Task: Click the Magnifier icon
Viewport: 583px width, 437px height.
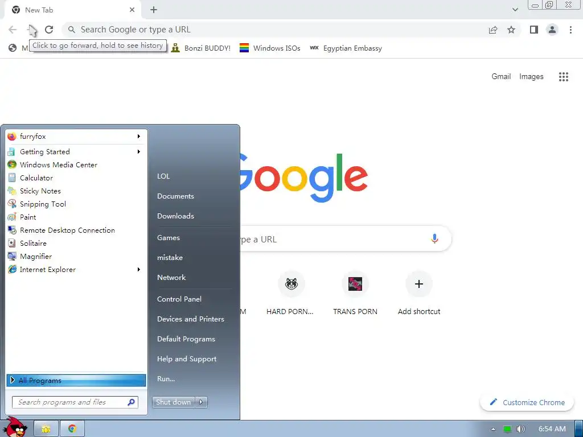Action: pyautogui.click(x=12, y=257)
